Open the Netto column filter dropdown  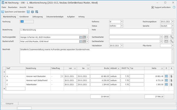pos(162,68)
